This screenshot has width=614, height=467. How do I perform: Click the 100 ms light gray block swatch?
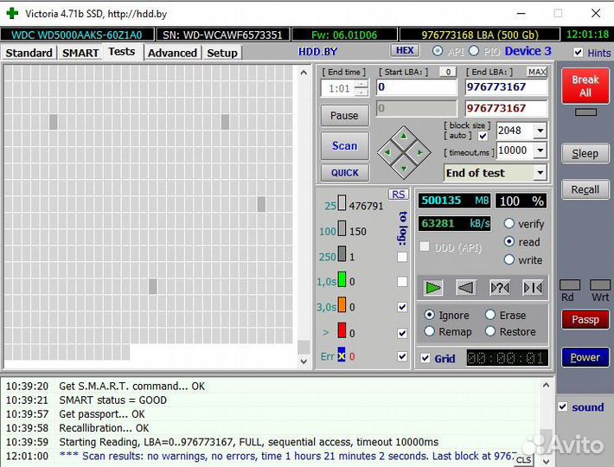342,228
